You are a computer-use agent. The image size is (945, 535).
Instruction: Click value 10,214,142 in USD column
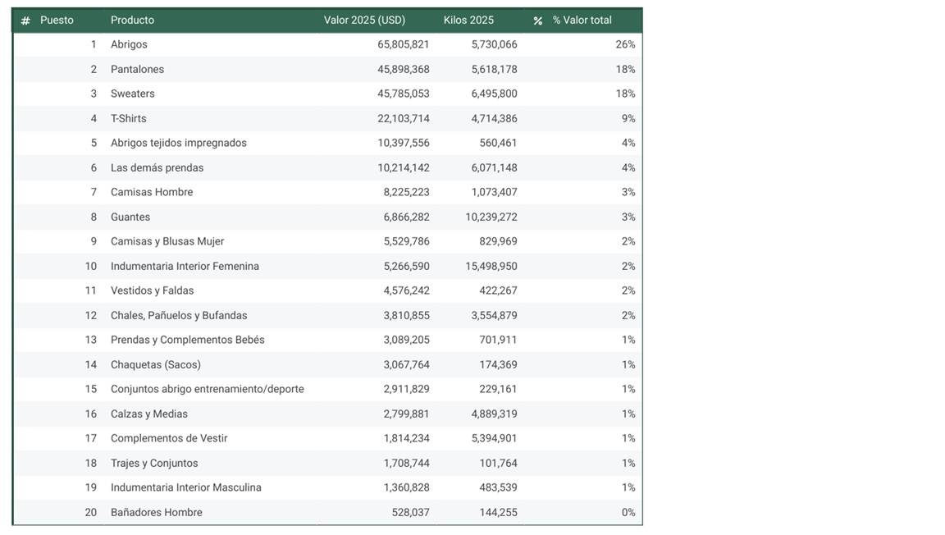(404, 167)
